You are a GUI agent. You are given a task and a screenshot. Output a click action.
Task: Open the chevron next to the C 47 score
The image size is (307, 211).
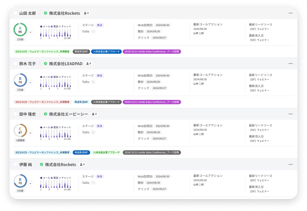point(30,133)
